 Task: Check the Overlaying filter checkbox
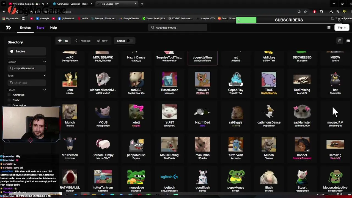(x=9, y=105)
